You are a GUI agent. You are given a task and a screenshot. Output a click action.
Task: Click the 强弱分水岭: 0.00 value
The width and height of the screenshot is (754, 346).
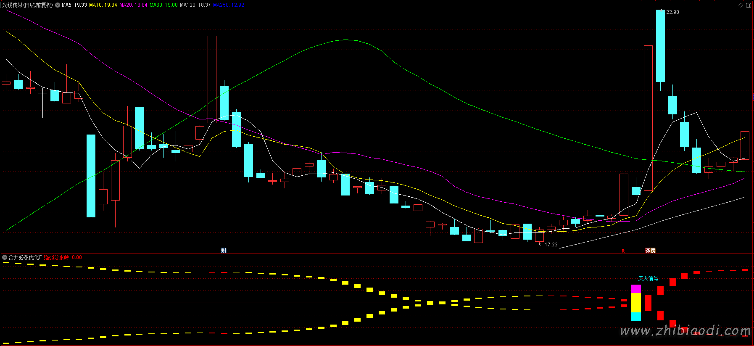point(63,257)
